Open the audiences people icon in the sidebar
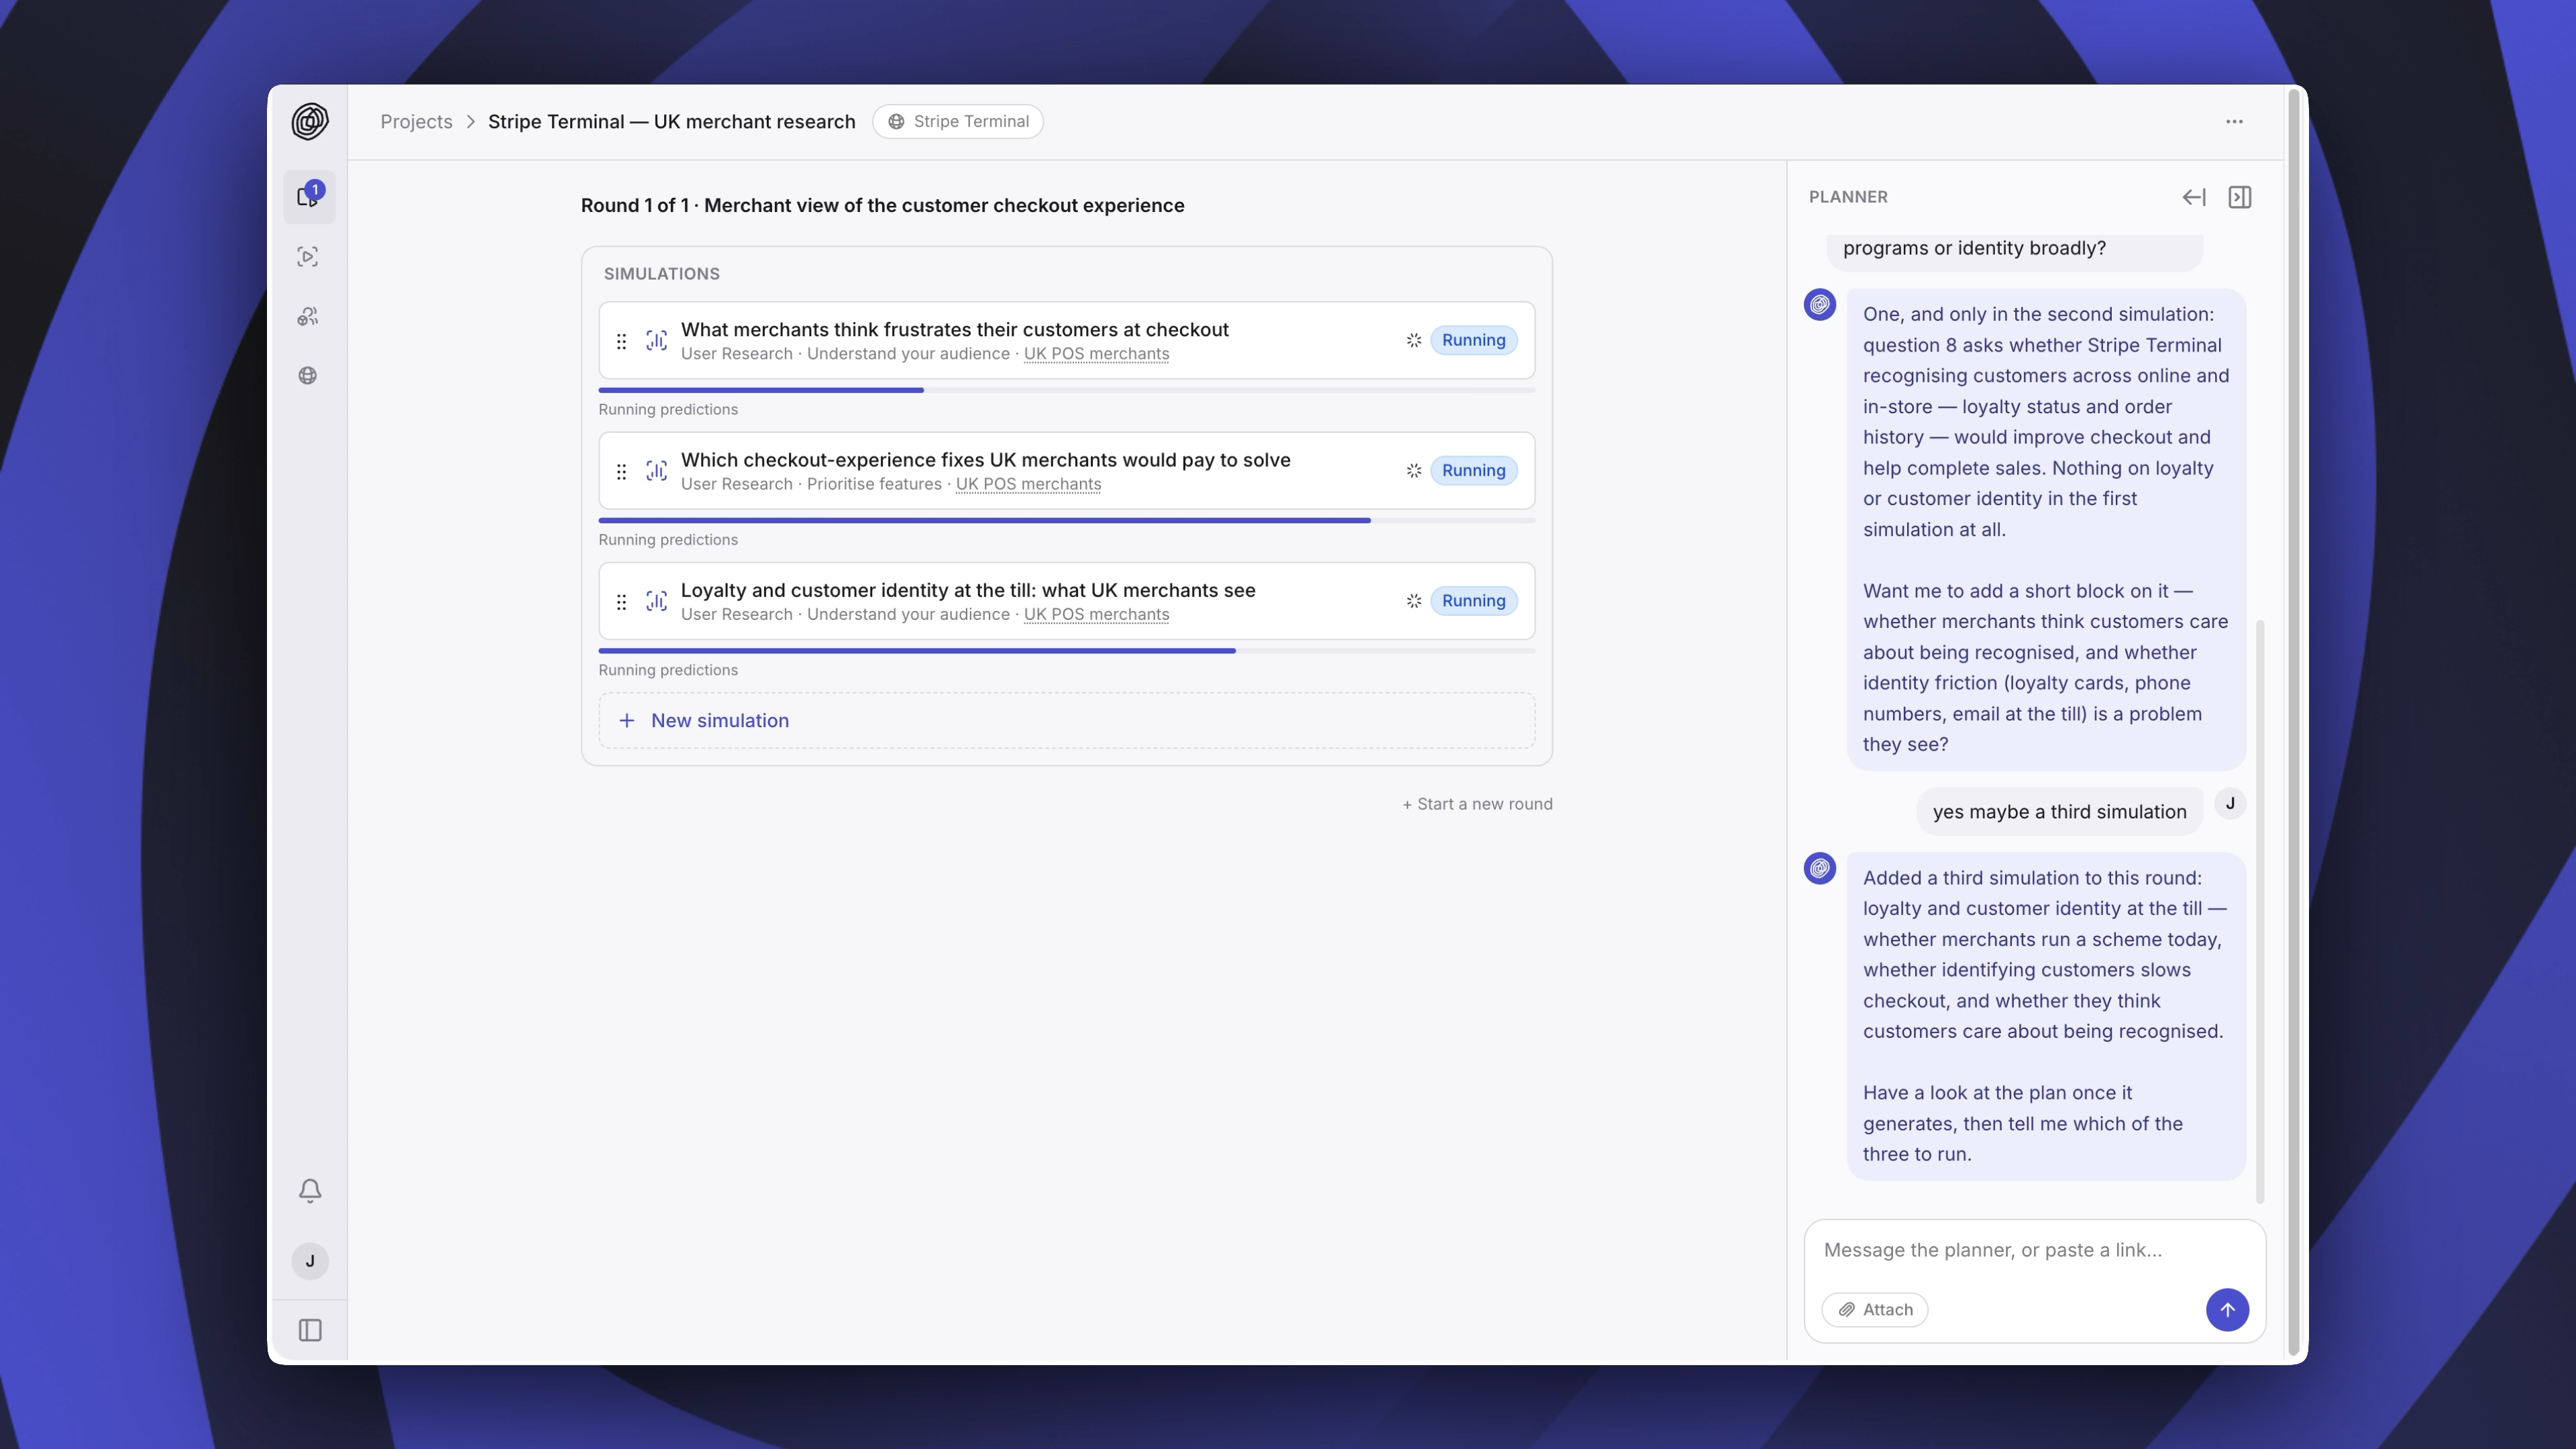 (x=308, y=317)
